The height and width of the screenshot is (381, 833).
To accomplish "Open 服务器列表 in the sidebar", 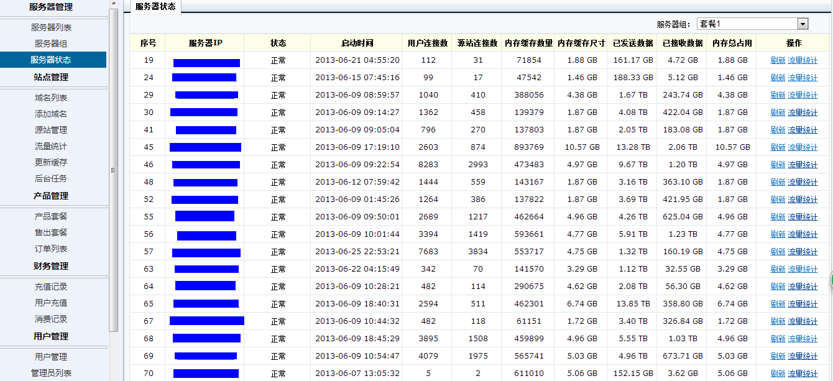I will pos(51,27).
